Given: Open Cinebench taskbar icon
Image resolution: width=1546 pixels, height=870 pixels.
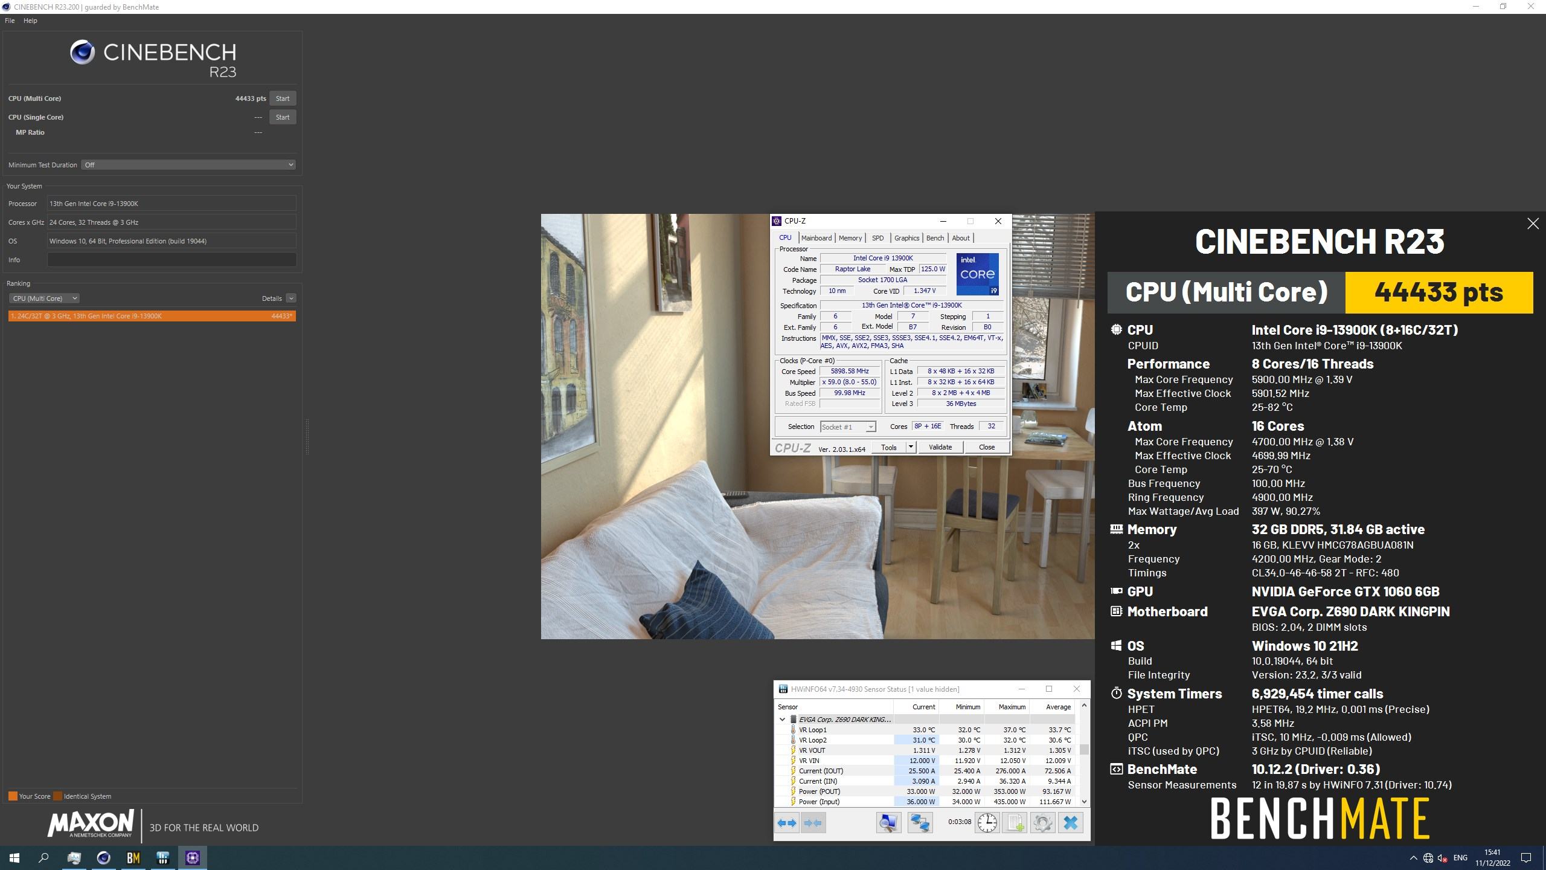Looking at the screenshot, I should click(x=103, y=857).
